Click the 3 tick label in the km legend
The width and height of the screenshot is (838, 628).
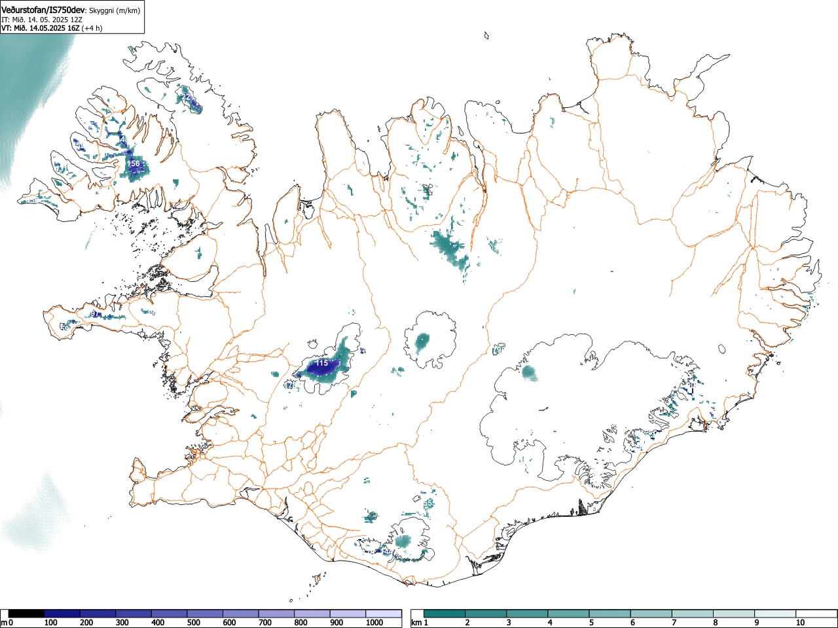[509, 623]
